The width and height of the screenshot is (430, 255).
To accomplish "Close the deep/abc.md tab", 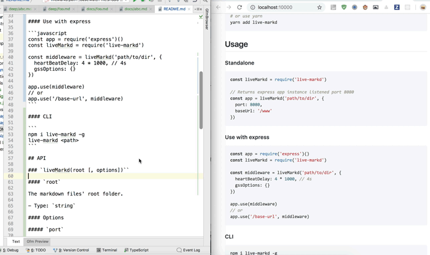I will (x=35, y=9).
